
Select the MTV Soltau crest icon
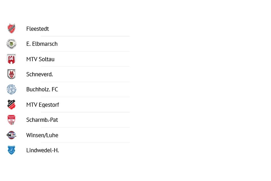[x=11, y=59]
